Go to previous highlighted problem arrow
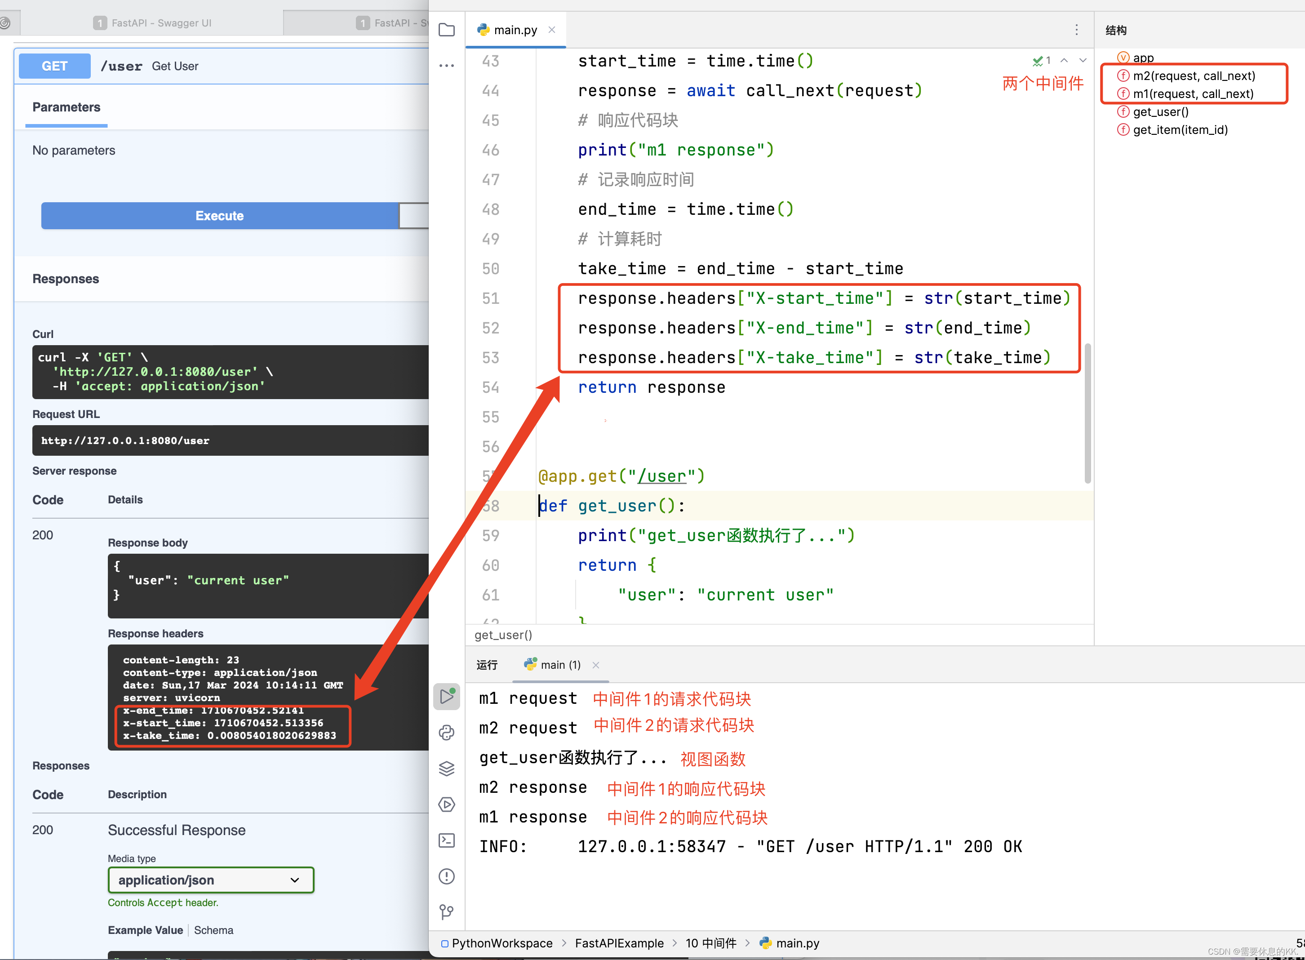 coord(1065,60)
